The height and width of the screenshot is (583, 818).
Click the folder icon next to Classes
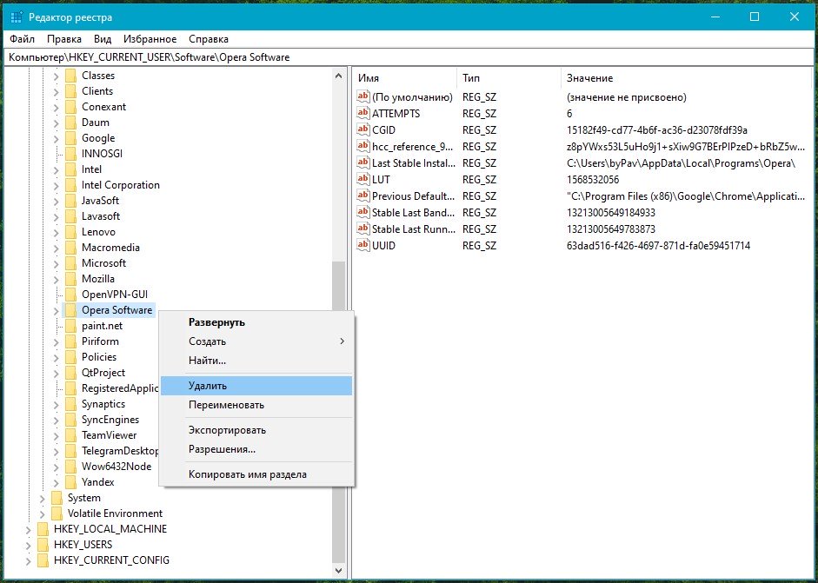click(x=71, y=76)
